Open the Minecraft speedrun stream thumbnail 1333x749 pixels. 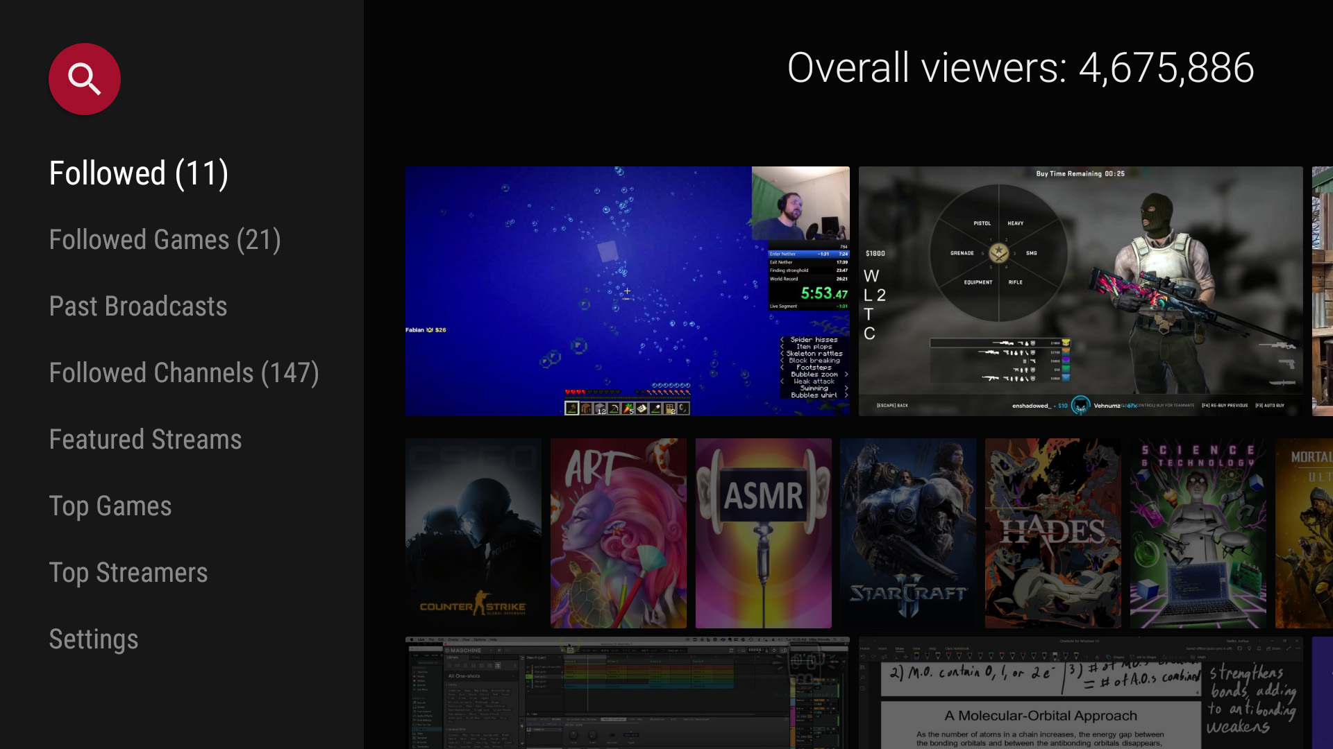[x=627, y=291]
